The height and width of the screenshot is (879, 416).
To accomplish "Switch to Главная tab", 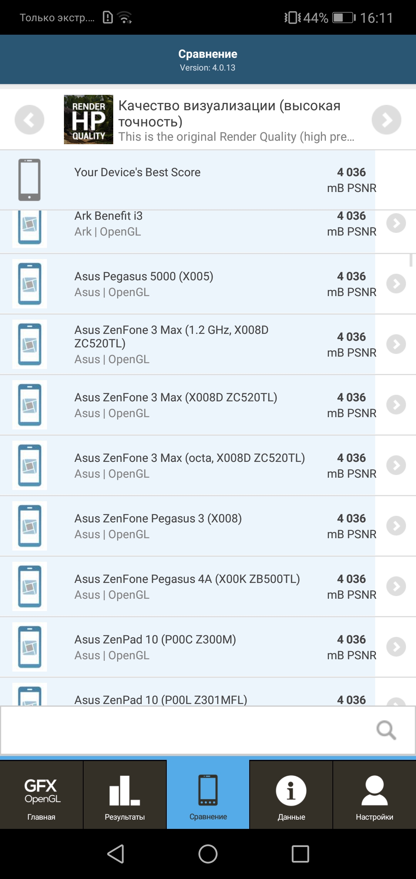I will point(41,795).
